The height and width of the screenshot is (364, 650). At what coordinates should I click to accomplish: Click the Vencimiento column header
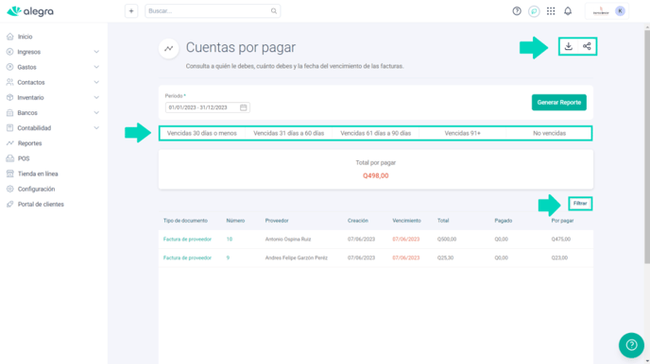click(x=406, y=221)
